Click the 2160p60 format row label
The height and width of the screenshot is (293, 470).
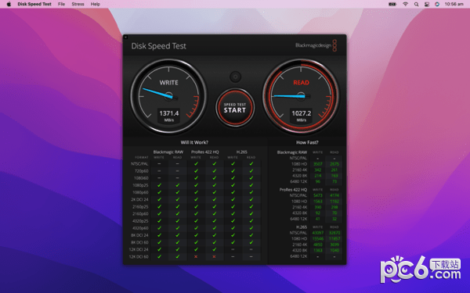coord(140,214)
